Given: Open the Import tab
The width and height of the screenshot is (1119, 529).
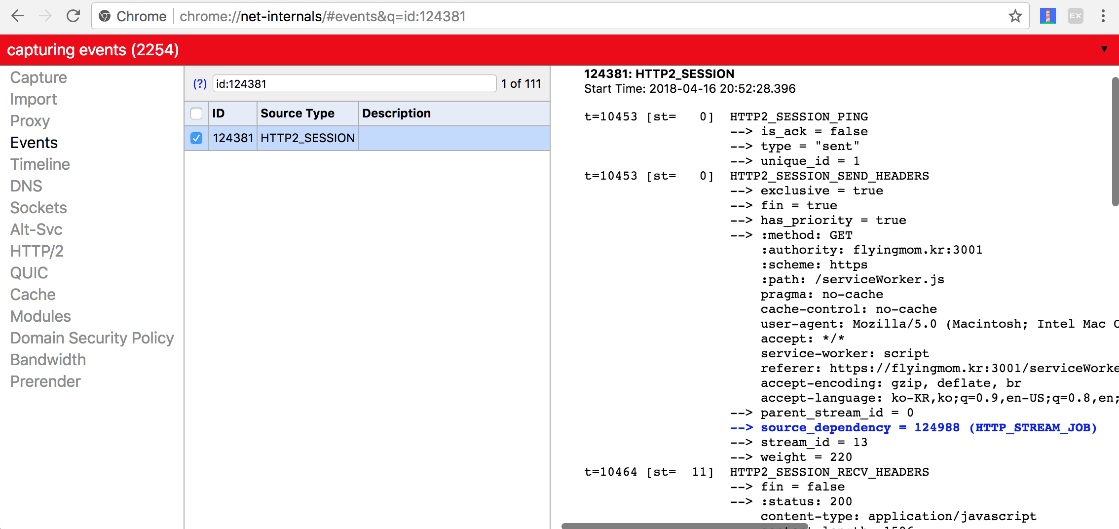Looking at the screenshot, I should click(34, 99).
